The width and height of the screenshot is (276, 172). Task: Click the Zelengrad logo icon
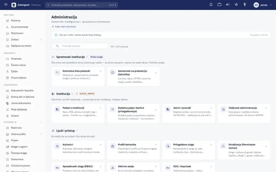click(14, 5)
